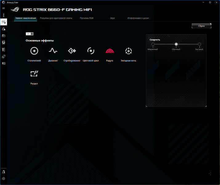The height and width of the screenshot is (185, 220).
Task: Switch to Разъемы RGB tab
Action: [86, 18]
